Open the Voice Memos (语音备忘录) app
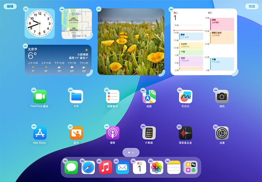 tap(185, 133)
